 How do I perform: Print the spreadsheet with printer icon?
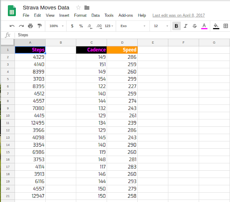point(30,26)
